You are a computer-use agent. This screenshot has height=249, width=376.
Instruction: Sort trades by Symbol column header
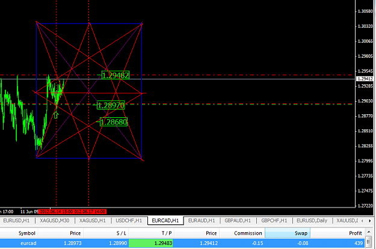27,233
